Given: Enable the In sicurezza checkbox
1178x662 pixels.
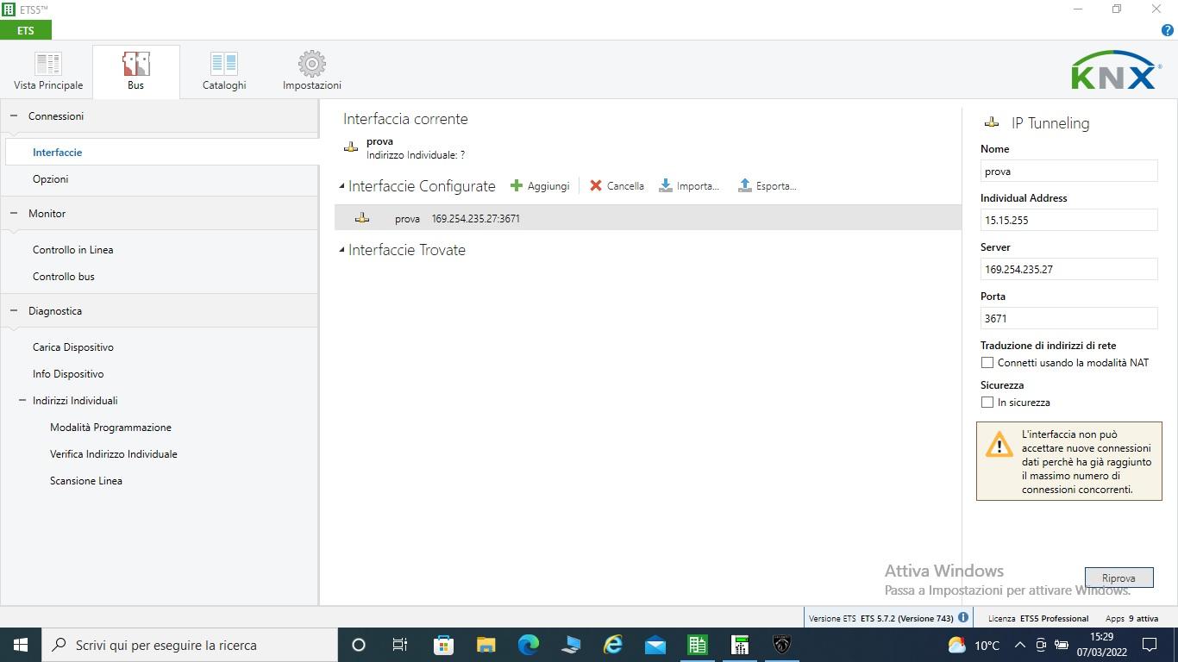Looking at the screenshot, I should tap(987, 403).
